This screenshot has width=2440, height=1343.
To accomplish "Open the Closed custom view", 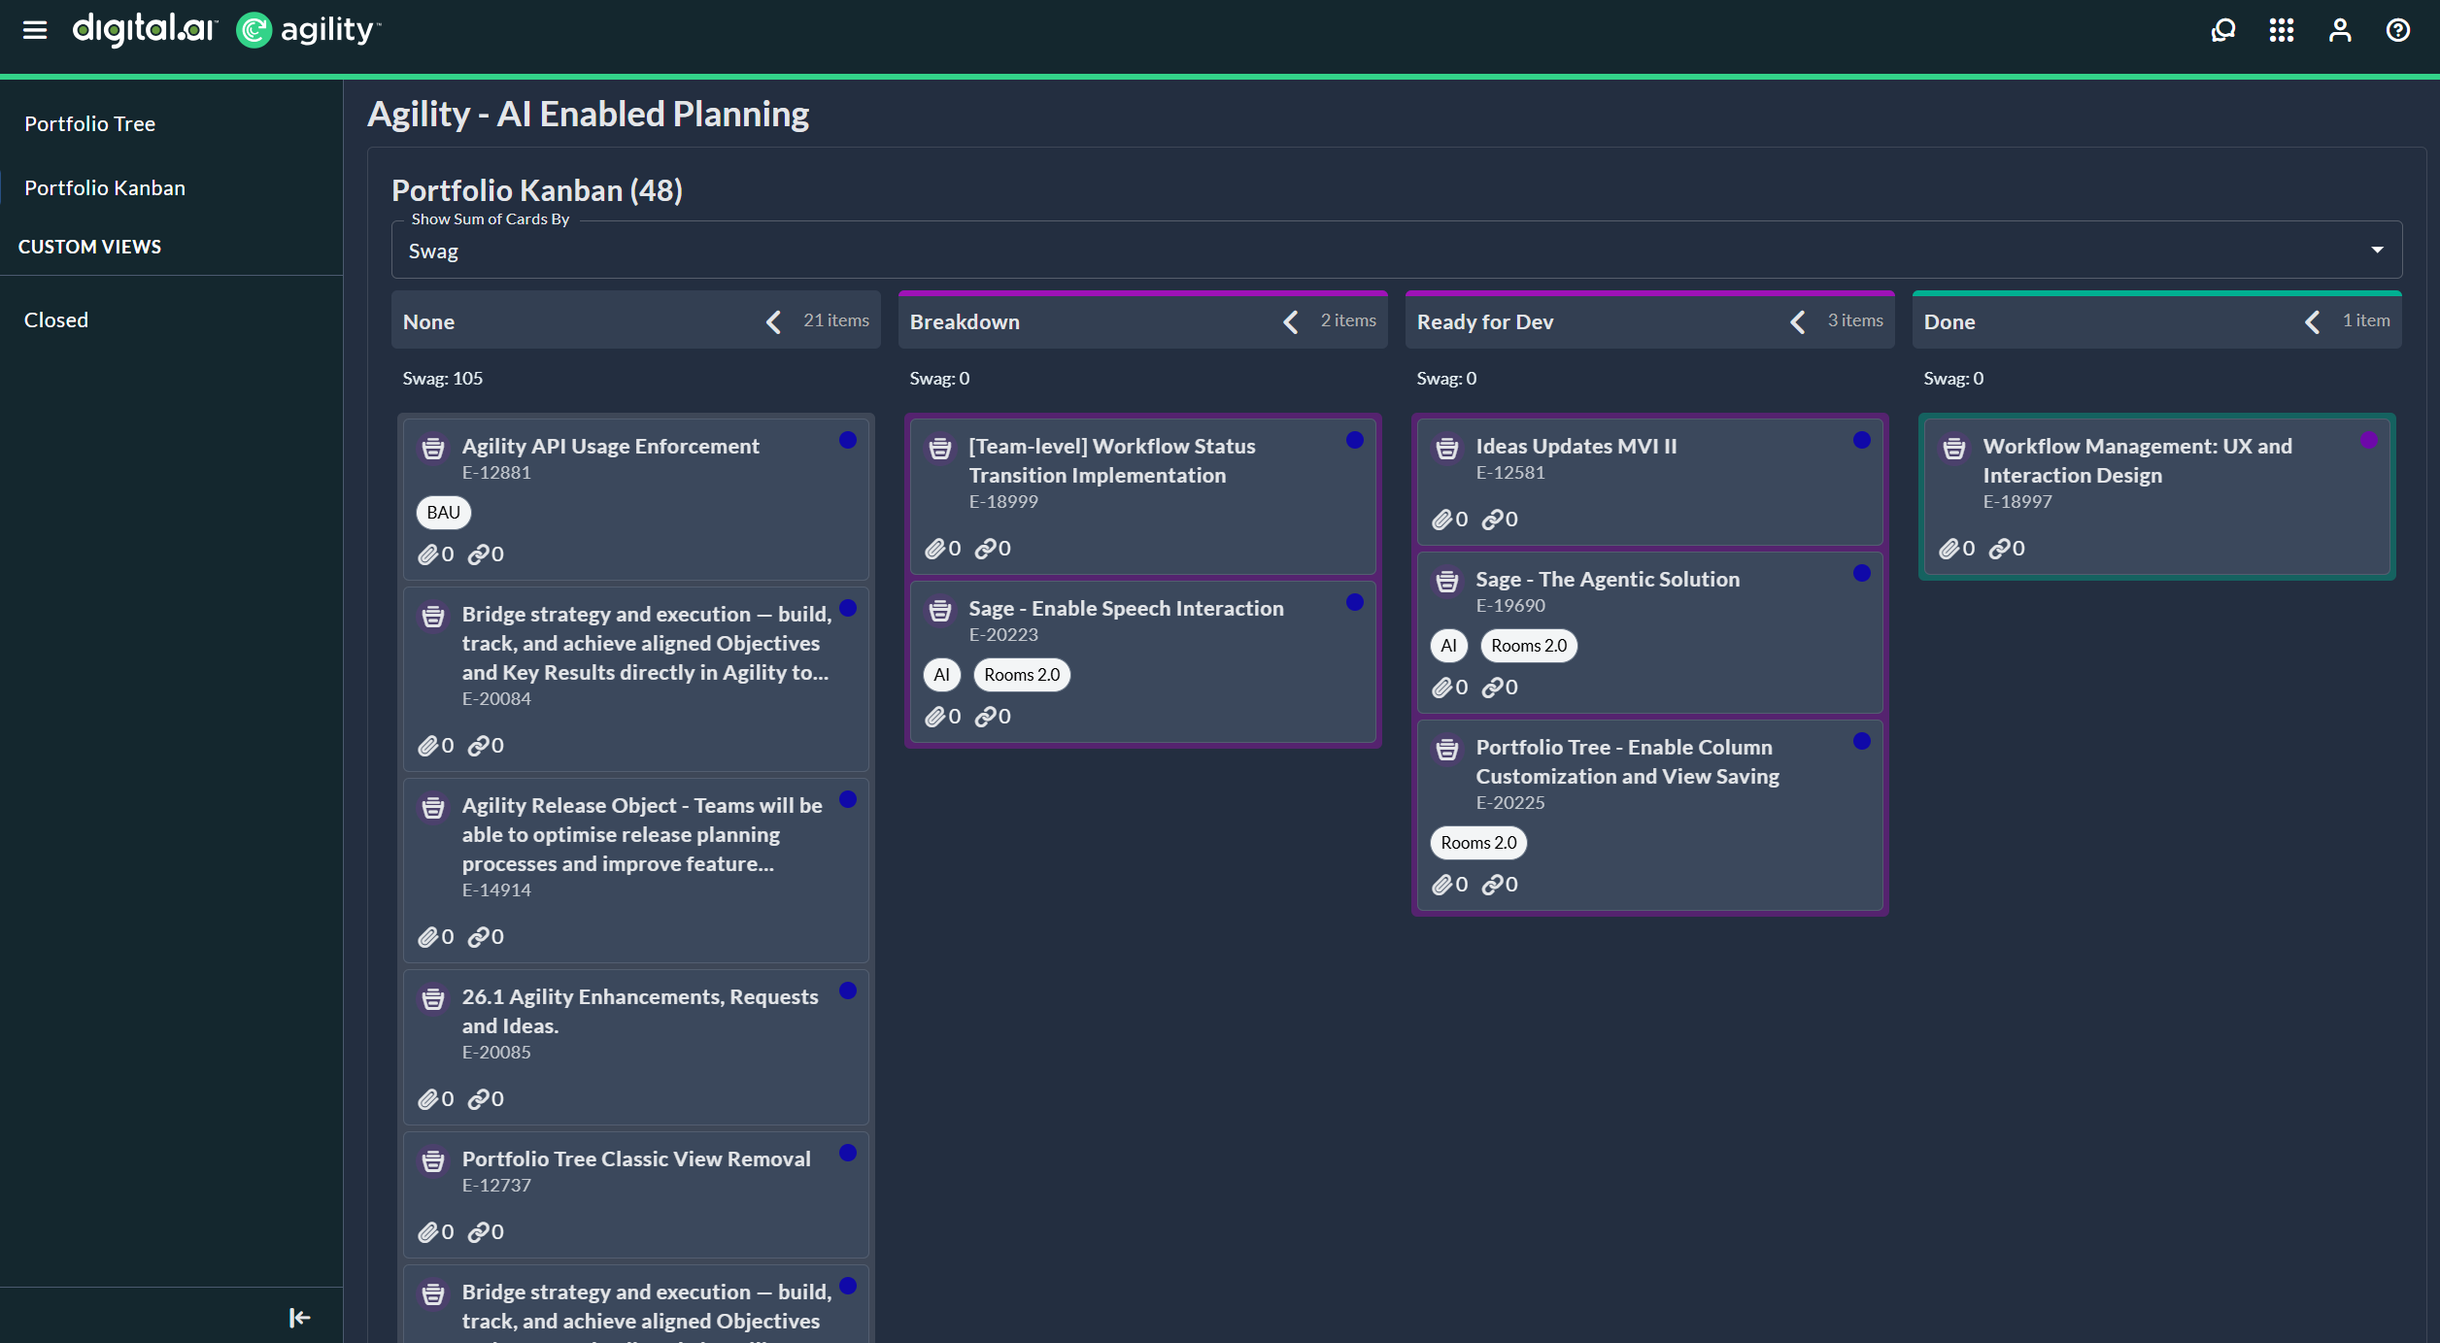I will 56,319.
